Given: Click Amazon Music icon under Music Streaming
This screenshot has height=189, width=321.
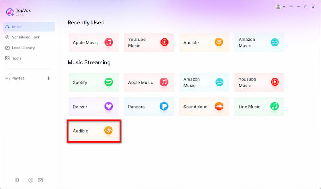Looking at the screenshot, I should click(x=219, y=82).
